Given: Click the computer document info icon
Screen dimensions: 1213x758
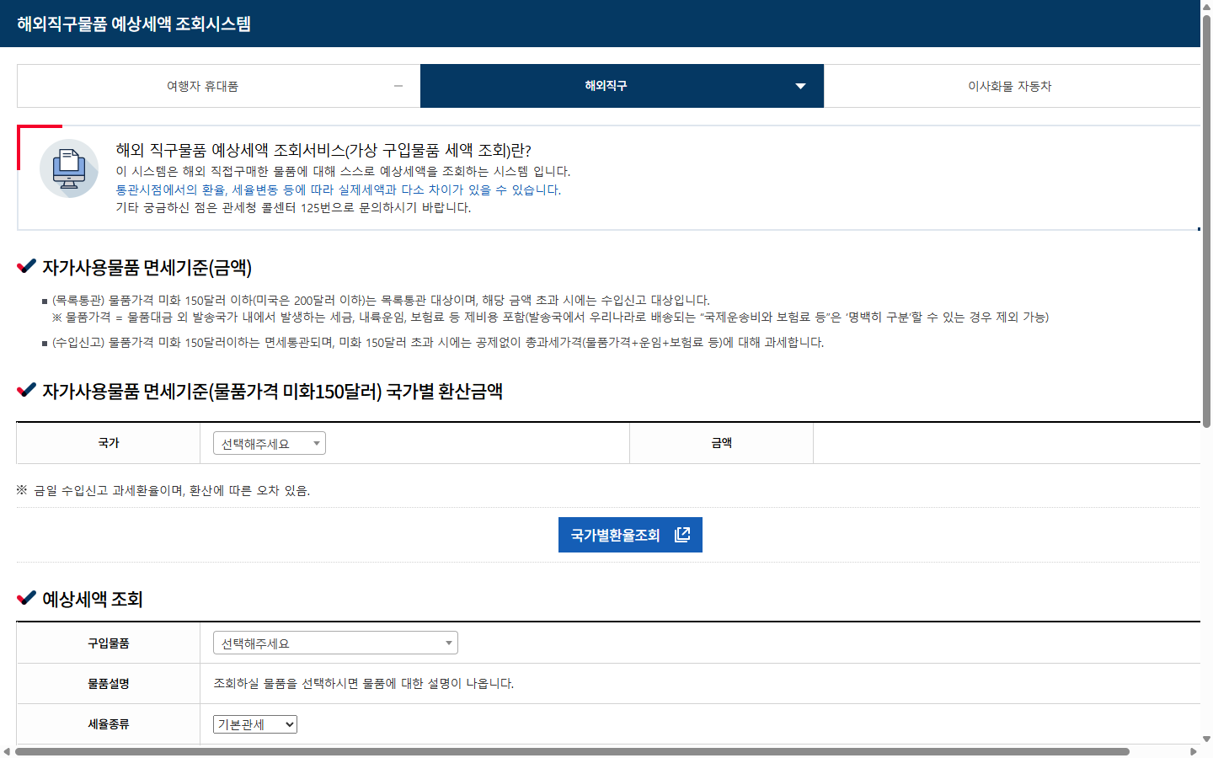Looking at the screenshot, I should click(69, 168).
